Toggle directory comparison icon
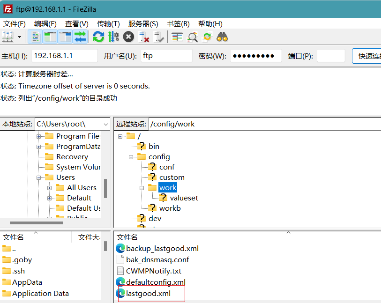 [x=192, y=37]
